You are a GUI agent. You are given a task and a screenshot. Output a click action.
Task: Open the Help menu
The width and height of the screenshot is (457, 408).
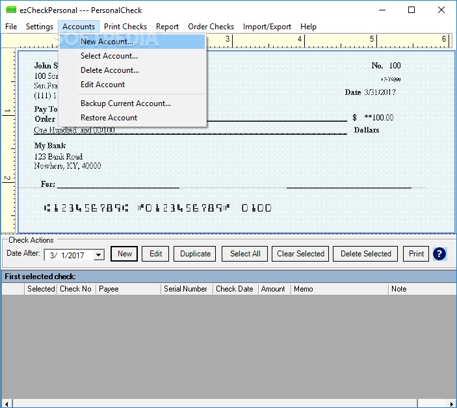(x=308, y=27)
